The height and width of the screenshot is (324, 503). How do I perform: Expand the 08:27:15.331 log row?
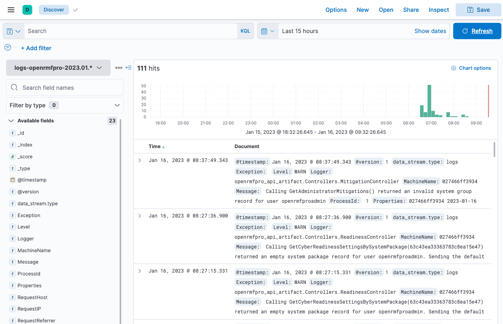[140, 271]
